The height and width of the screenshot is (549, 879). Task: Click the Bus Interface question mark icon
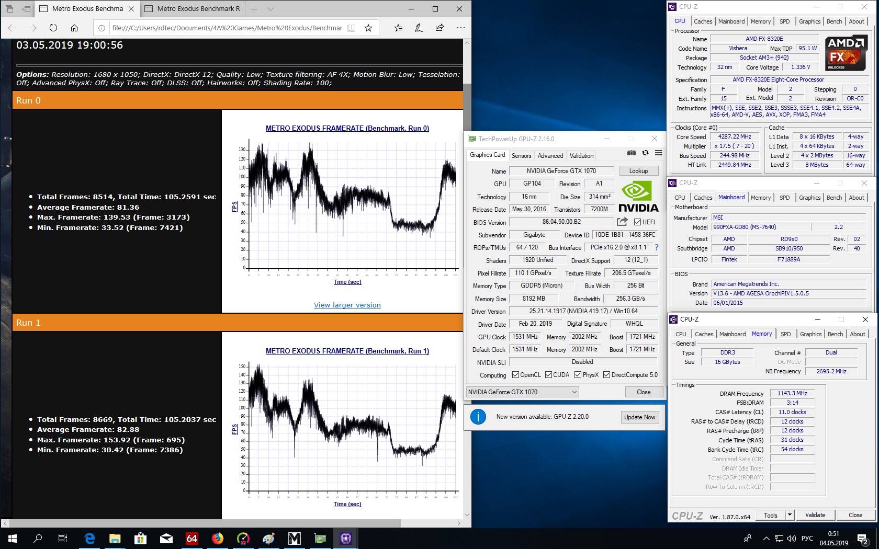coord(656,247)
